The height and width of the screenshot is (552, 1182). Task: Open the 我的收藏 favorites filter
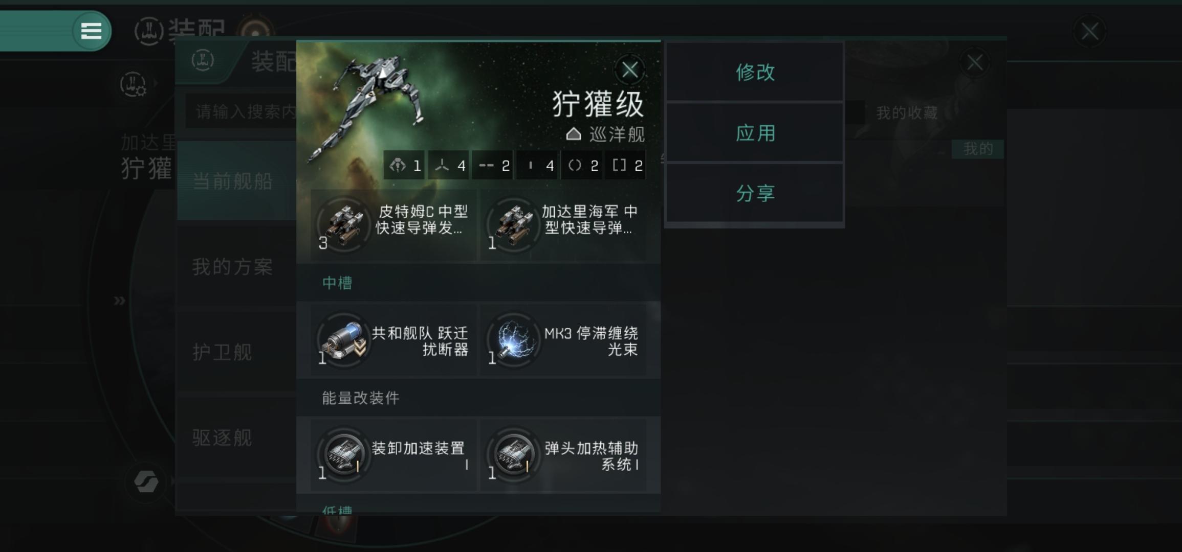907,112
